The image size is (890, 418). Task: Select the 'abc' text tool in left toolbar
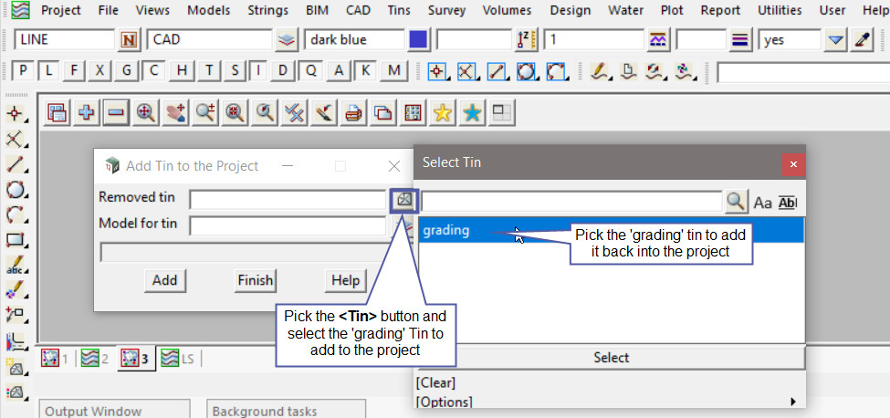coord(15,265)
